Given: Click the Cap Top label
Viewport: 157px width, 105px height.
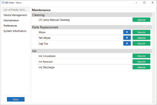Looking at the screenshot, I should (43, 43).
